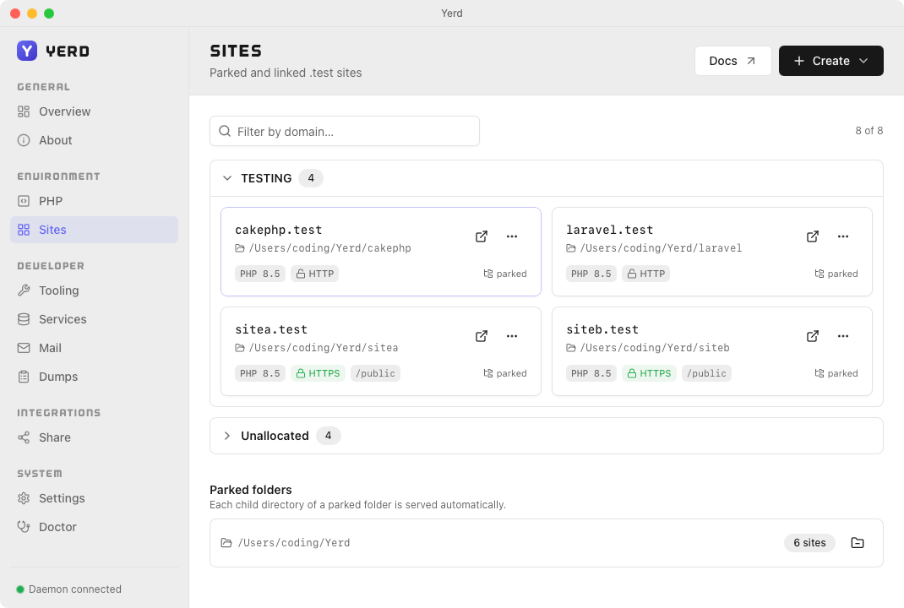The height and width of the screenshot is (608, 904).
Task: Open the Mail page
Action: (94, 348)
